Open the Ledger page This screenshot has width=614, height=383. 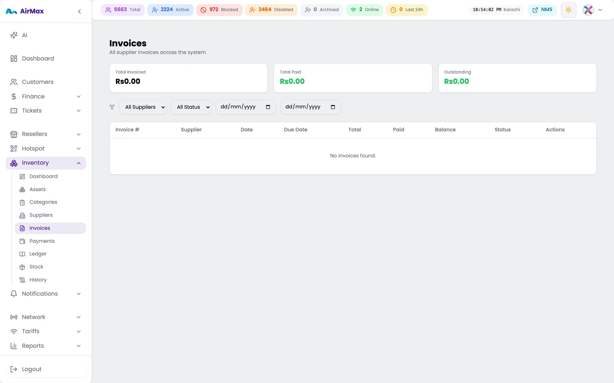[50, 254]
